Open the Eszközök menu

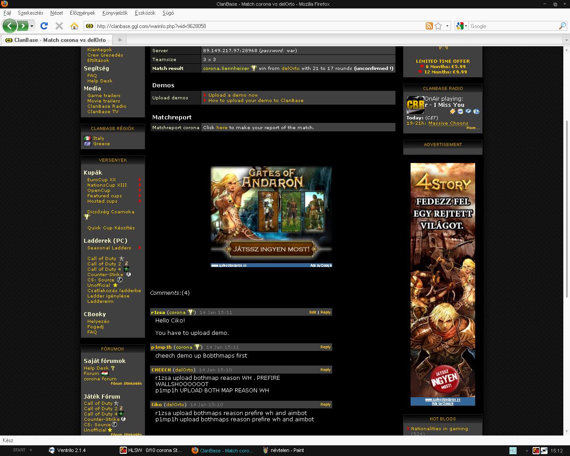(x=145, y=13)
